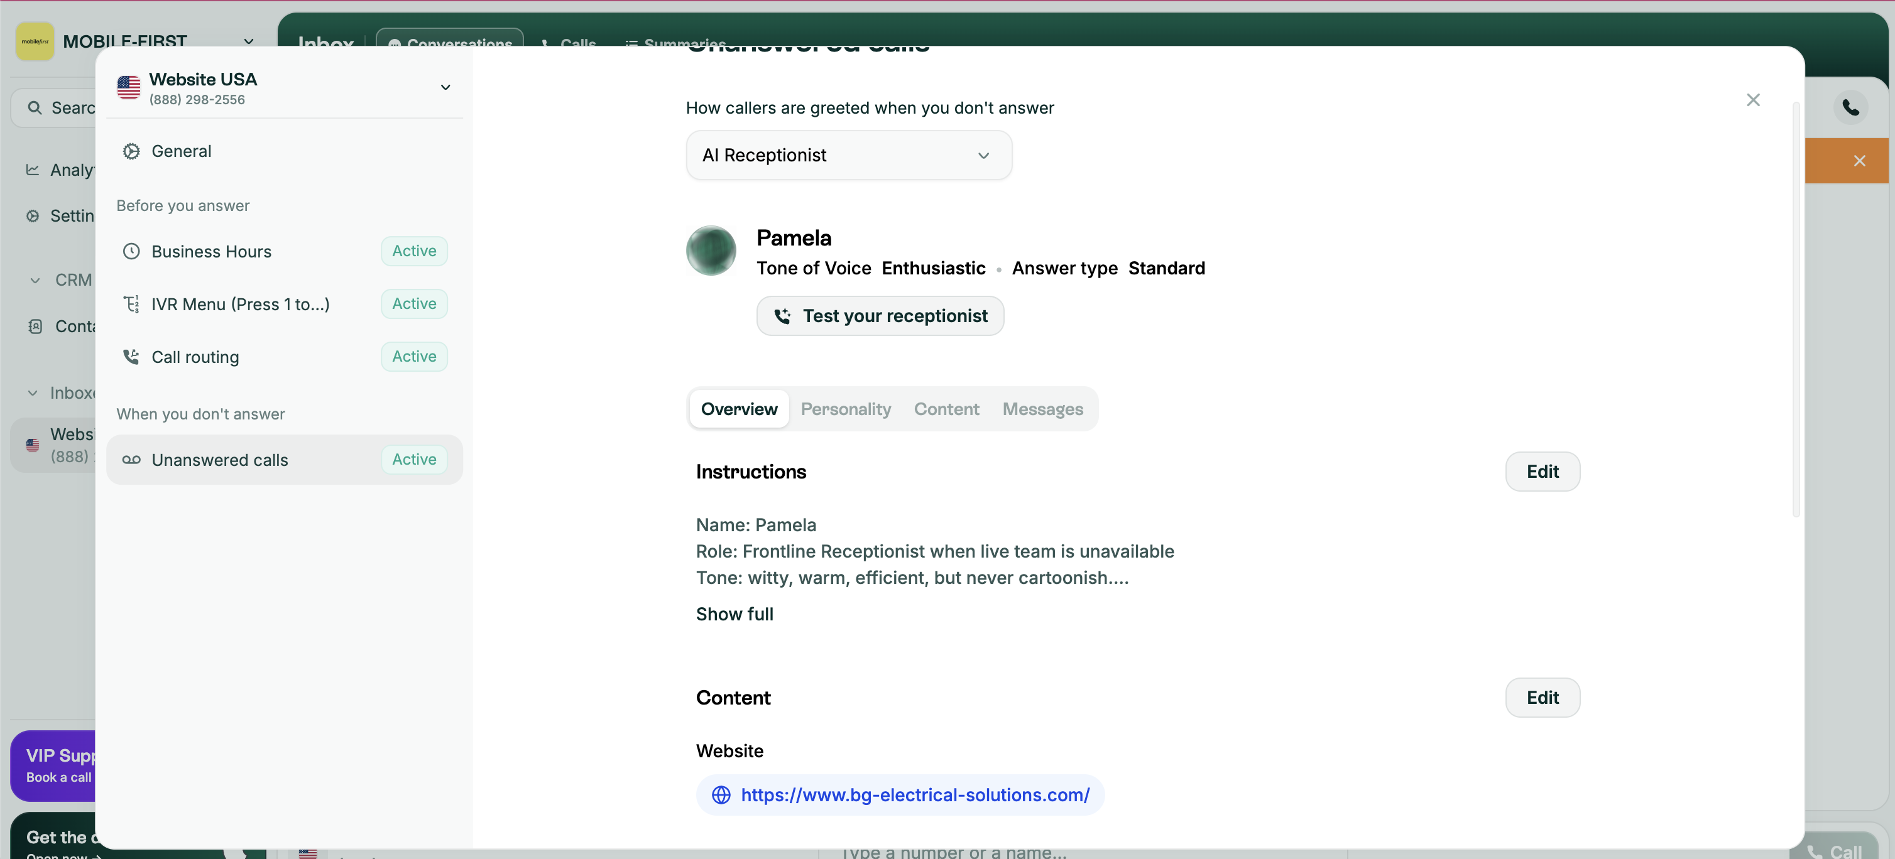Open the MOBILE-FIRST workspace dropdown
1895x859 pixels.
(249, 41)
